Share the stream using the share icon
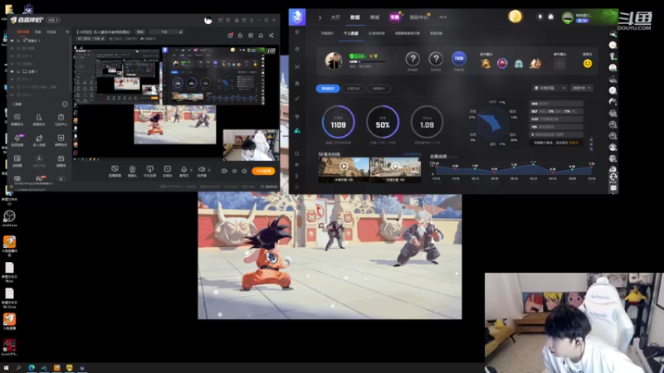The image size is (664, 373). coord(271,36)
